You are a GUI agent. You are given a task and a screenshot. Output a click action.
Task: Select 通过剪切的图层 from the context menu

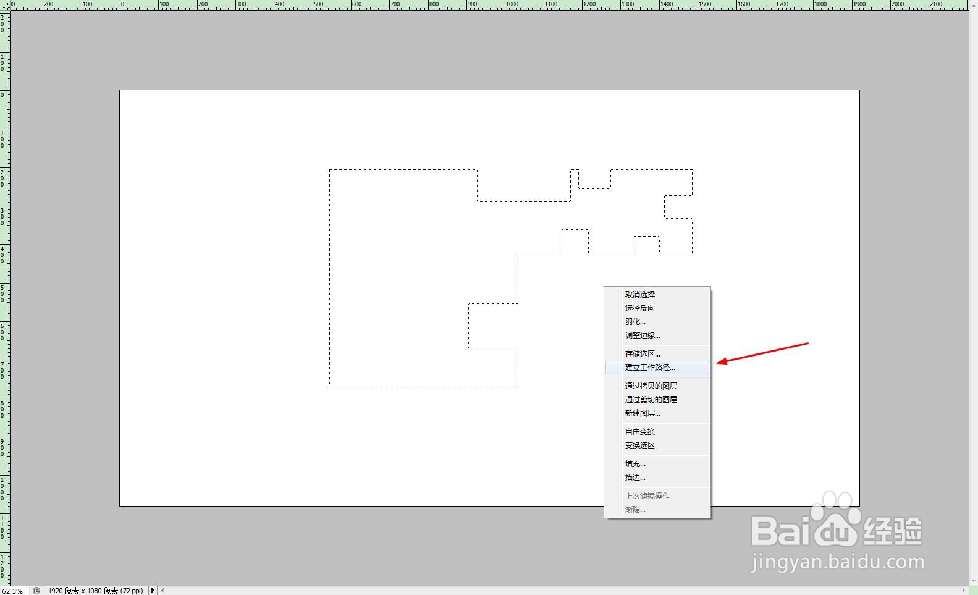(657, 400)
